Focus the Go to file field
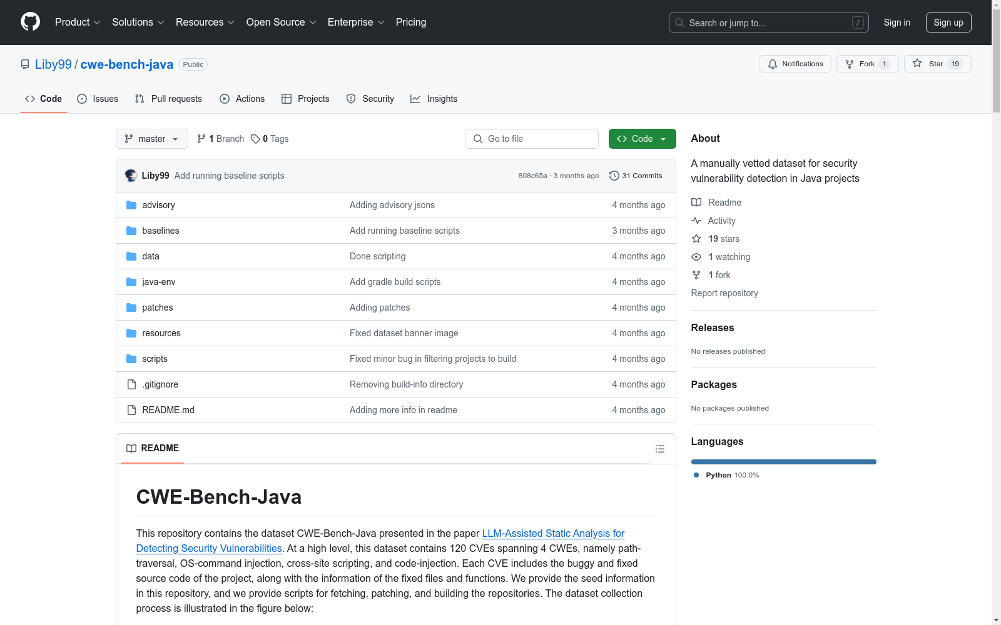 pyautogui.click(x=532, y=139)
